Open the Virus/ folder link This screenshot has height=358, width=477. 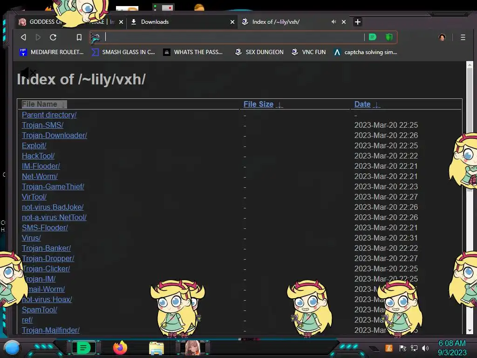click(31, 238)
